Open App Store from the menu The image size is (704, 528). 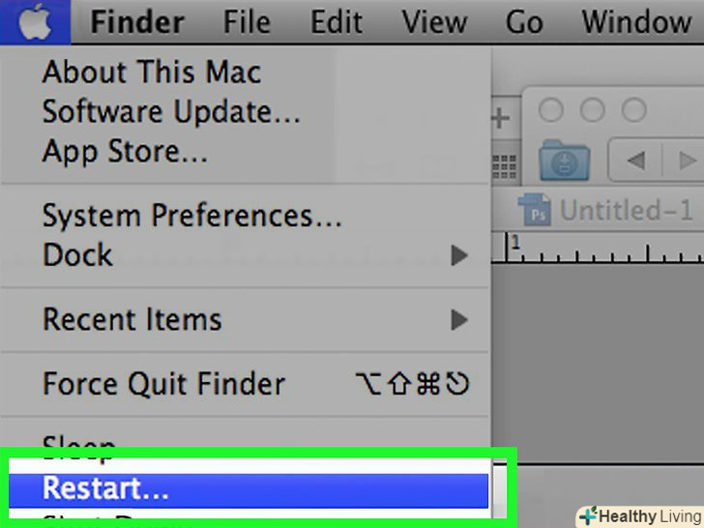125,152
